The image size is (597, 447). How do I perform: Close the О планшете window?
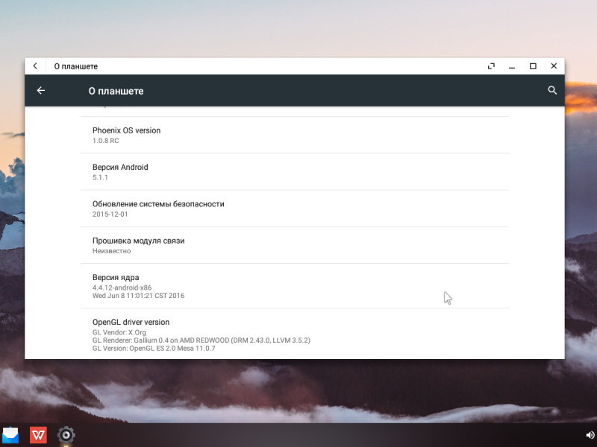tap(554, 66)
